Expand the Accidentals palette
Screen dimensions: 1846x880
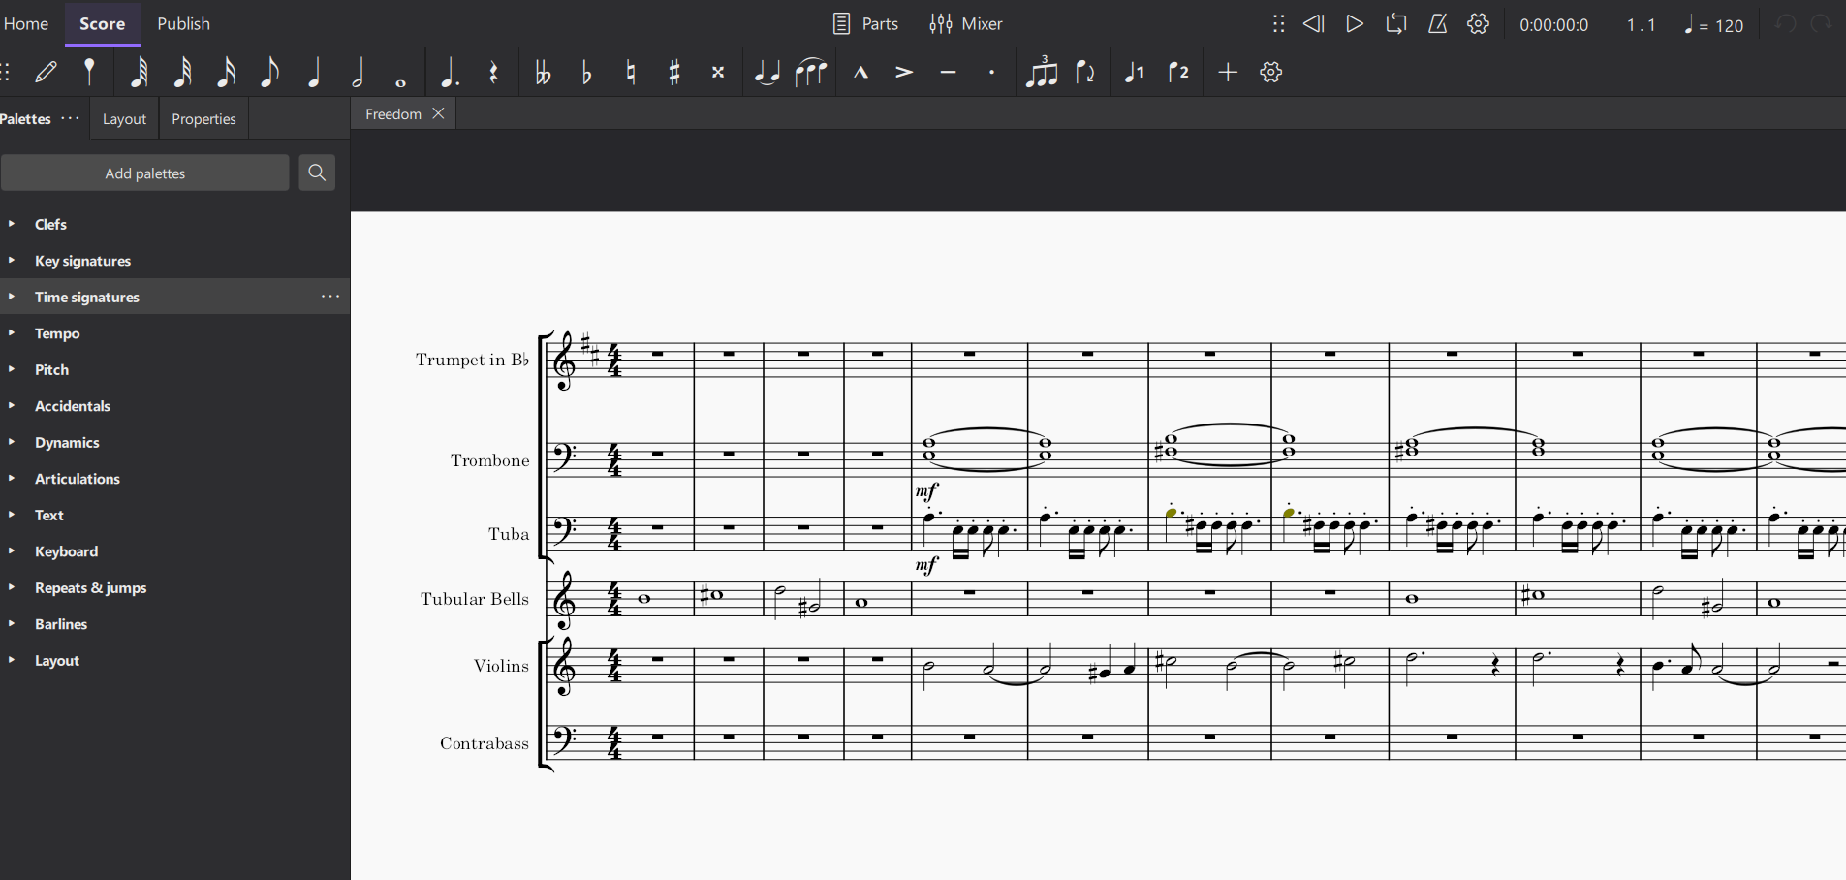point(12,406)
